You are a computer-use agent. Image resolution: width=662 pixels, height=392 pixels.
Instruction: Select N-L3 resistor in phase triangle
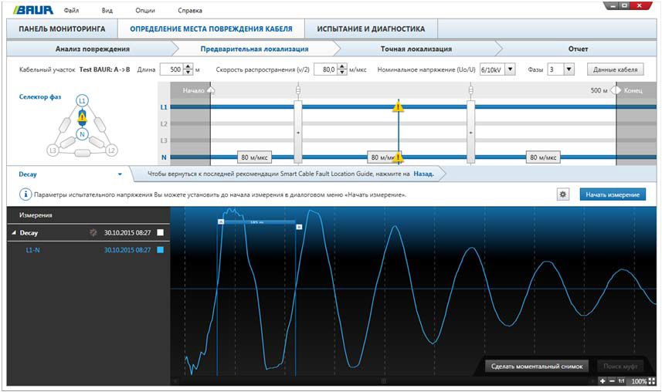pyautogui.click(x=68, y=142)
